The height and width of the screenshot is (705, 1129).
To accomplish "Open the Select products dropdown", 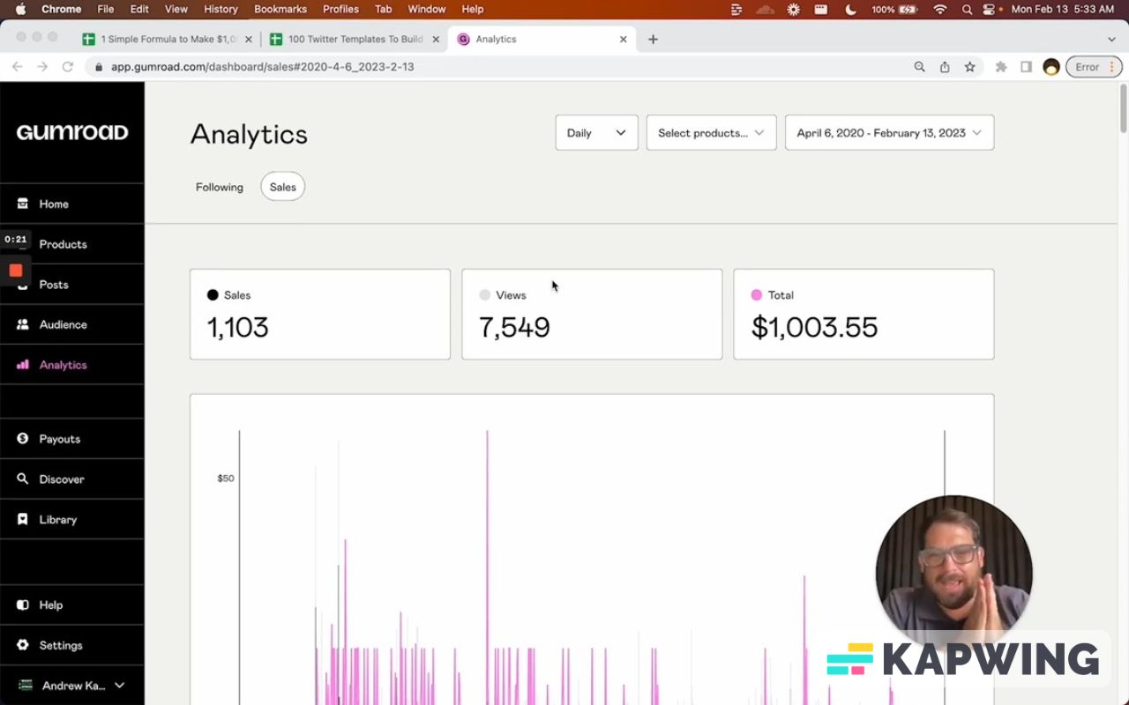I will [x=711, y=133].
